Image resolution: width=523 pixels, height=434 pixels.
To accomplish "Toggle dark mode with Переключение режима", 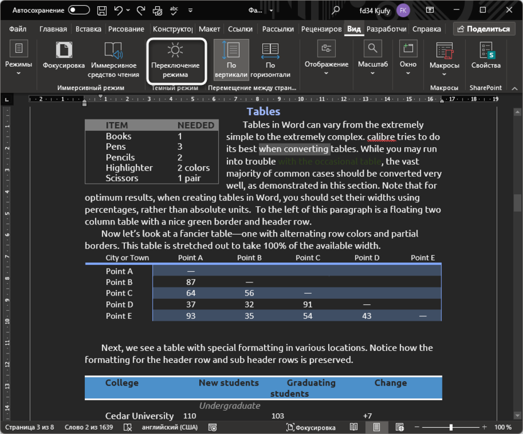I will pyautogui.click(x=175, y=60).
